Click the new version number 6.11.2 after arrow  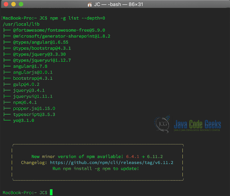pos(155,157)
